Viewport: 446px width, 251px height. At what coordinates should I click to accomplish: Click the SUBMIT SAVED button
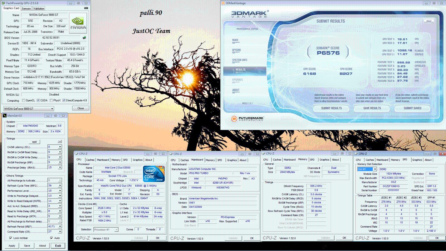[413, 108]
